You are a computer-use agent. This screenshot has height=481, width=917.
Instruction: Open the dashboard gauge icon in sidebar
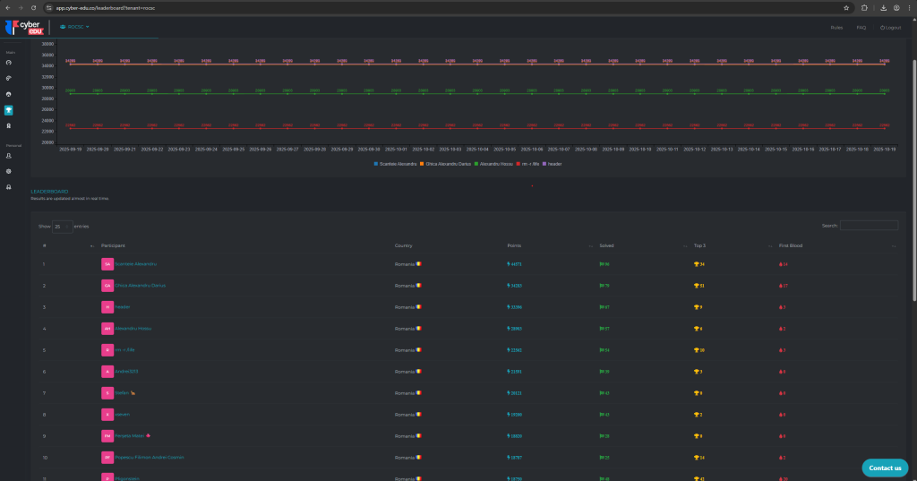[9, 63]
